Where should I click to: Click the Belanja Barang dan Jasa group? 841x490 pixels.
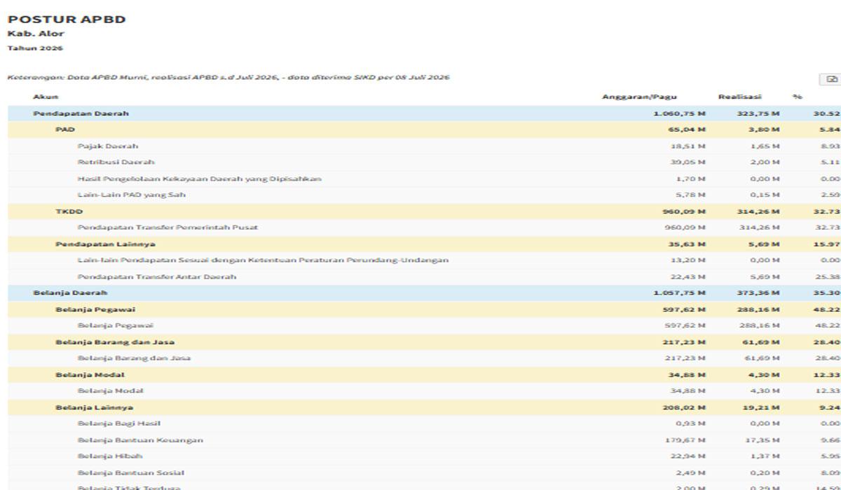tap(425, 342)
